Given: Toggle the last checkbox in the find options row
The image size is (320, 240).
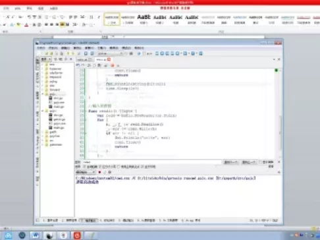Looking at the screenshot, I should (x=142, y=167).
